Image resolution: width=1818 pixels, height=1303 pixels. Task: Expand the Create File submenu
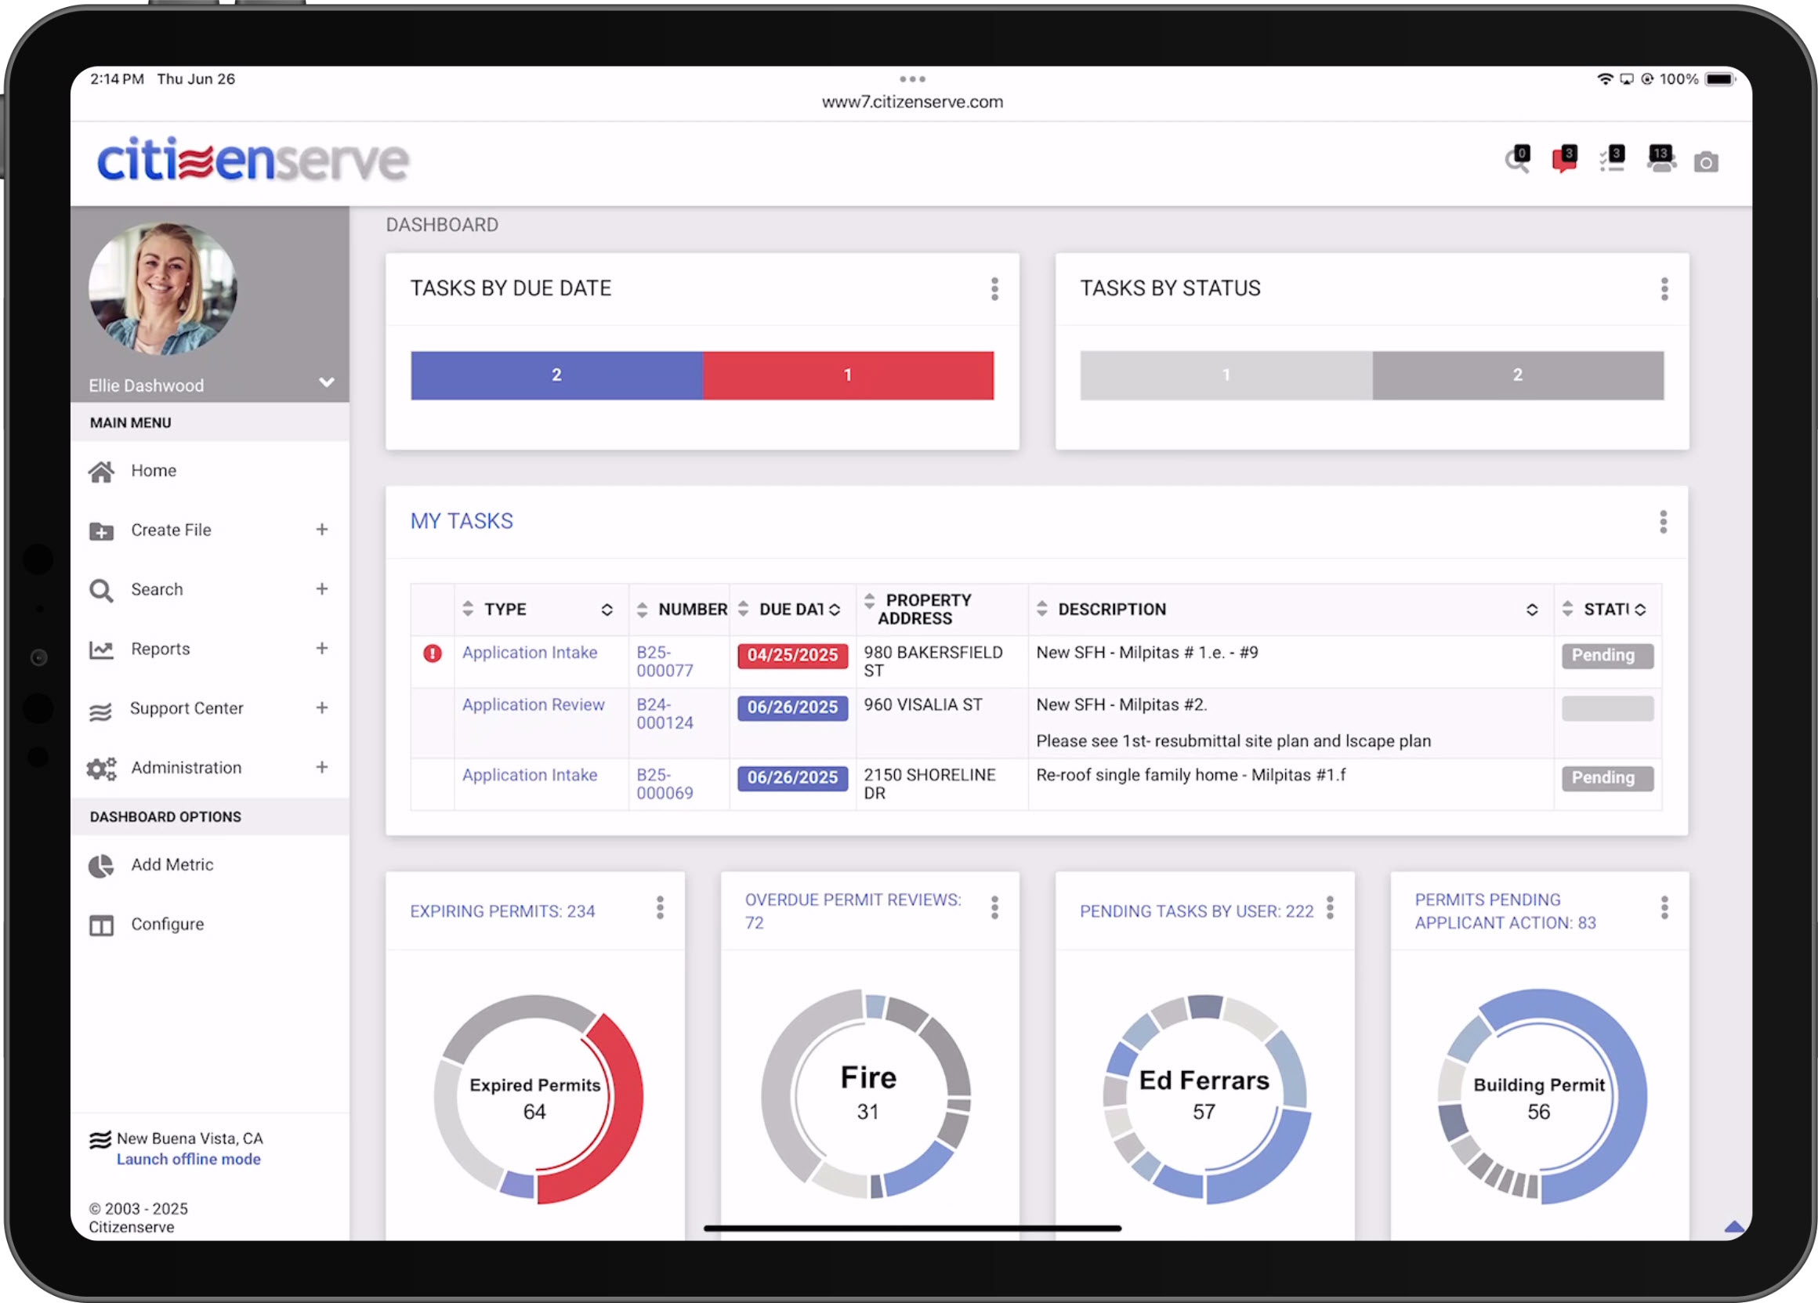(321, 530)
